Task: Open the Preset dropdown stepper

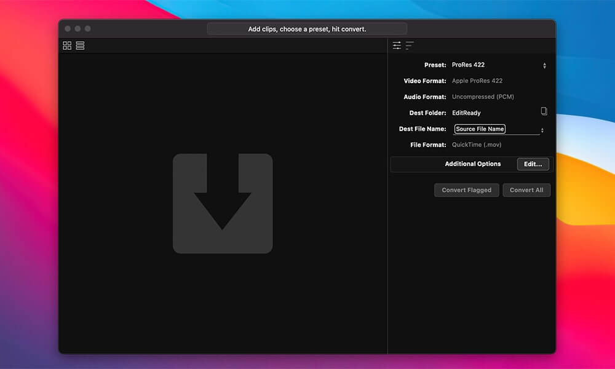Action: coord(544,65)
